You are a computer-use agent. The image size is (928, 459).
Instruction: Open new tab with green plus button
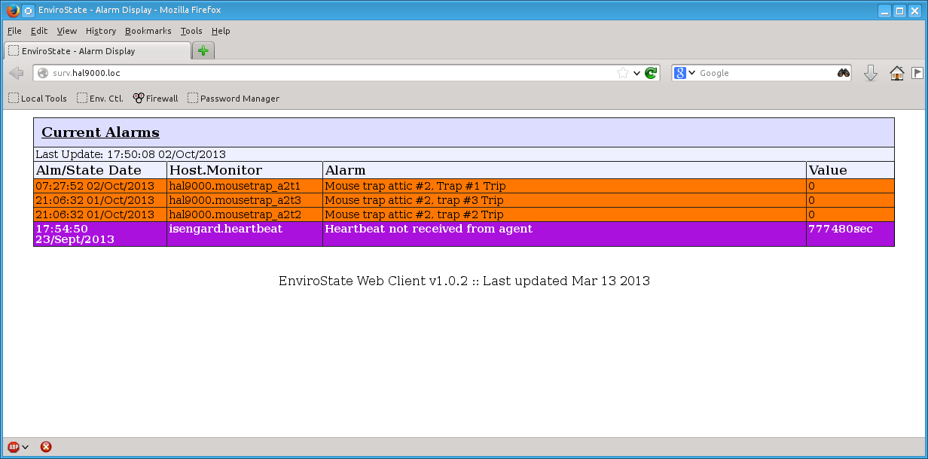click(203, 51)
